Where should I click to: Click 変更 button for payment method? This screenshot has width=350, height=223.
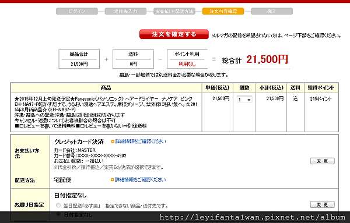(x=323, y=161)
